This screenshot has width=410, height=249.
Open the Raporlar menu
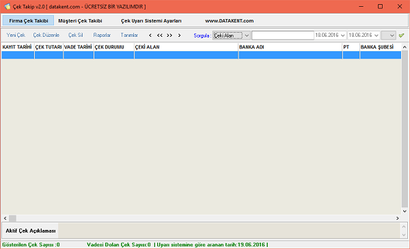(x=102, y=35)
